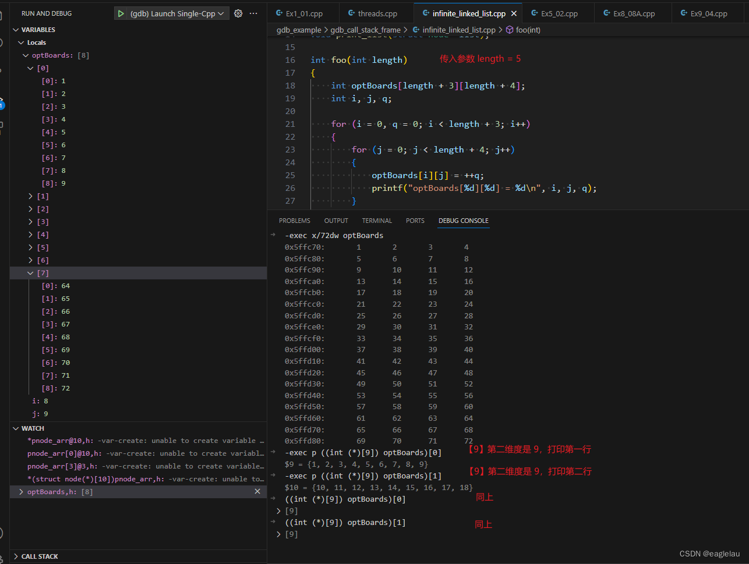Switch to the TERMINAL panel tab
Image resolution: width=749 pixels, height=564 pixels.
(x=376, y=220)
